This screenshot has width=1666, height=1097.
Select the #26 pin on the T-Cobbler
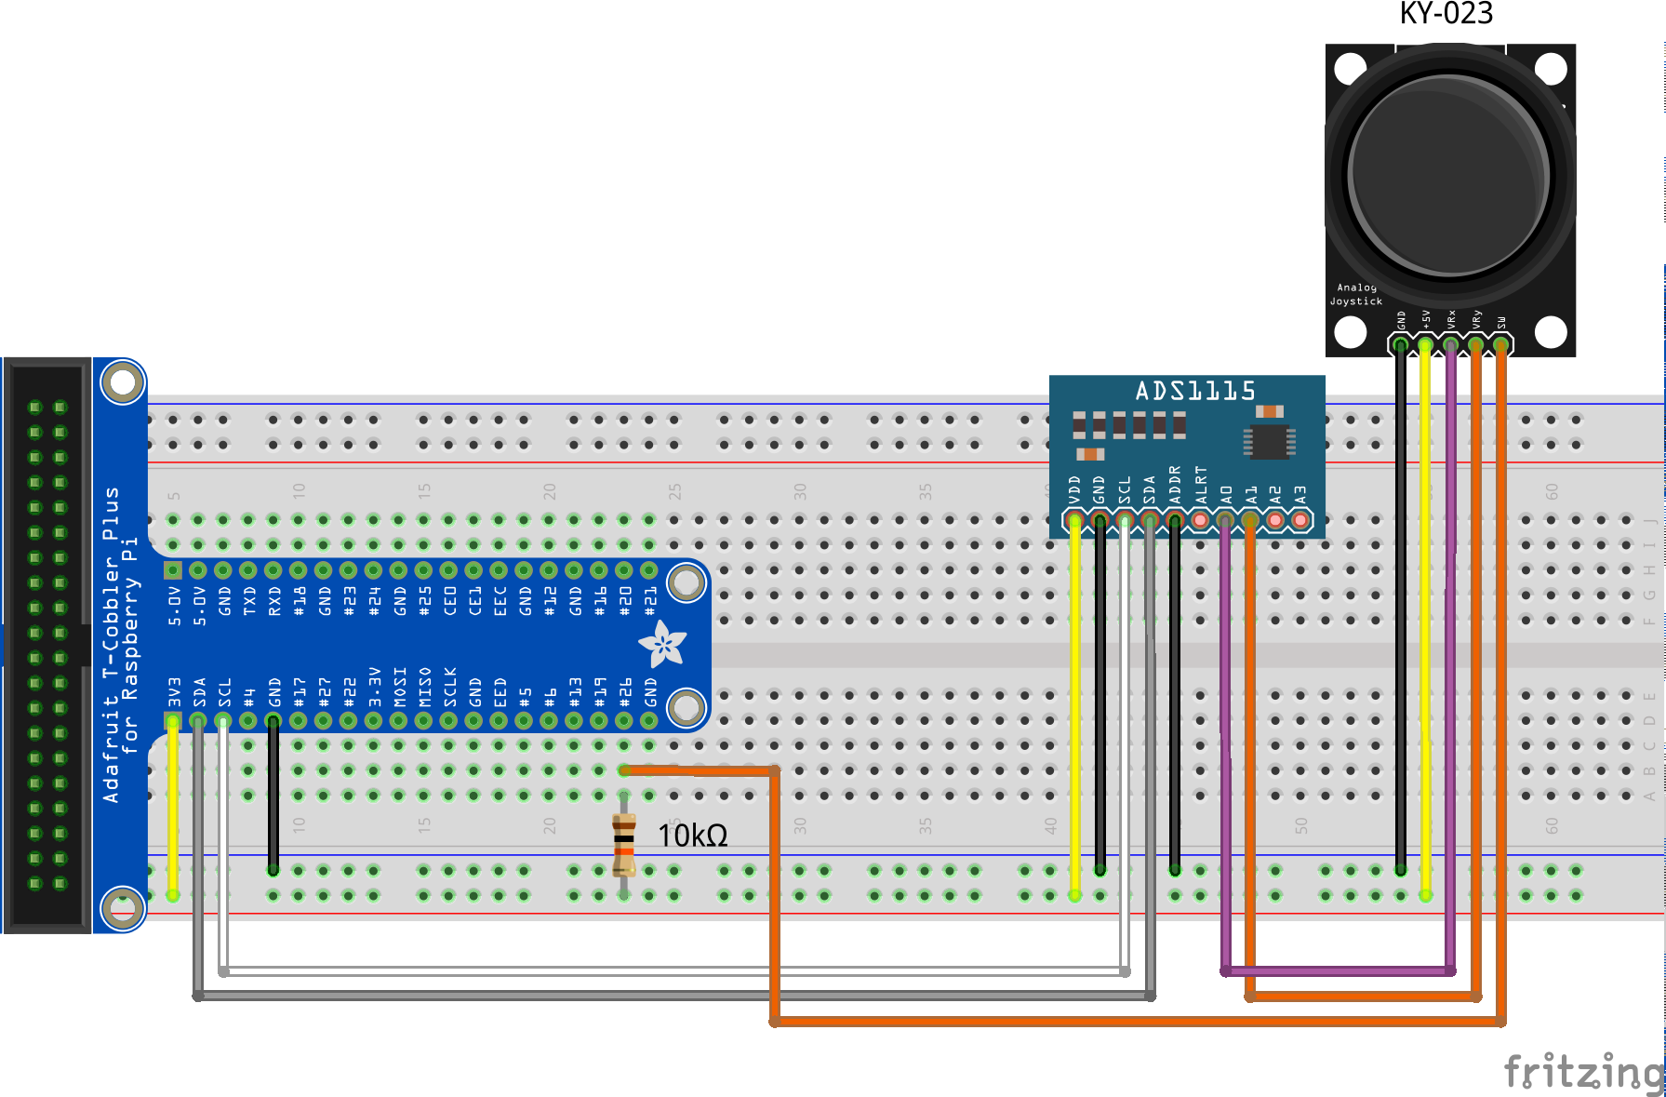coord(625,720)
